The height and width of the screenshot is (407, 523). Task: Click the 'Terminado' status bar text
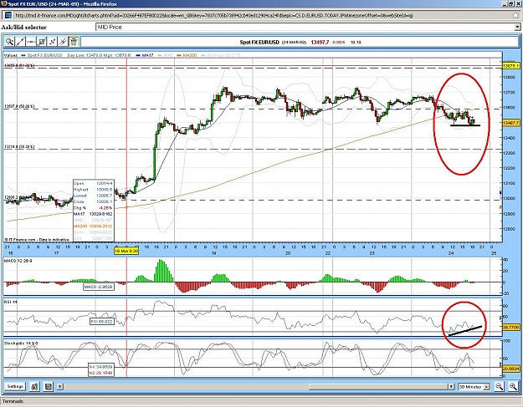[x=13, y=401]
